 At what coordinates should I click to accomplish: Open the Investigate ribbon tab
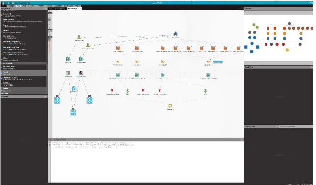pos(11,6)
